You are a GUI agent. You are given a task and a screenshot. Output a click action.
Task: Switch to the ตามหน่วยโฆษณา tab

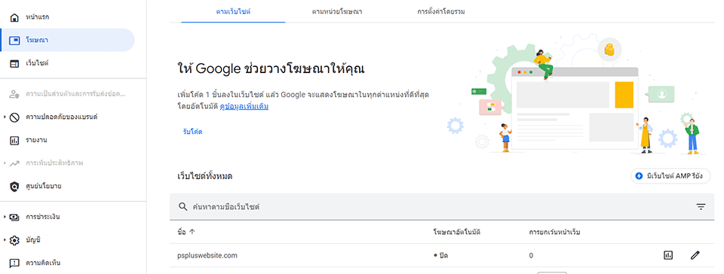(x=336, y=11)
